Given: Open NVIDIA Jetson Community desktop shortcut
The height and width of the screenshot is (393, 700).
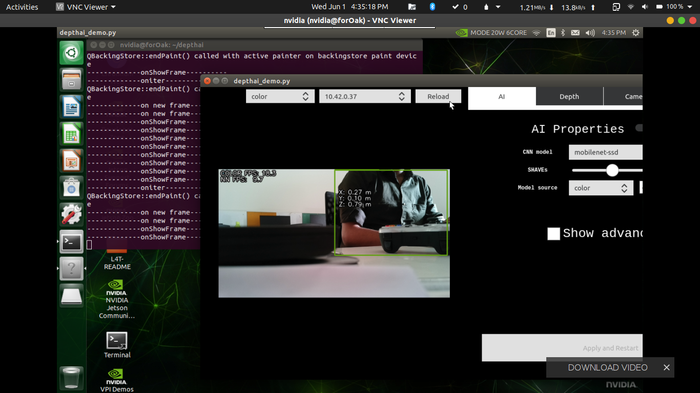Looking at the screenshot, I should [117, 299].
